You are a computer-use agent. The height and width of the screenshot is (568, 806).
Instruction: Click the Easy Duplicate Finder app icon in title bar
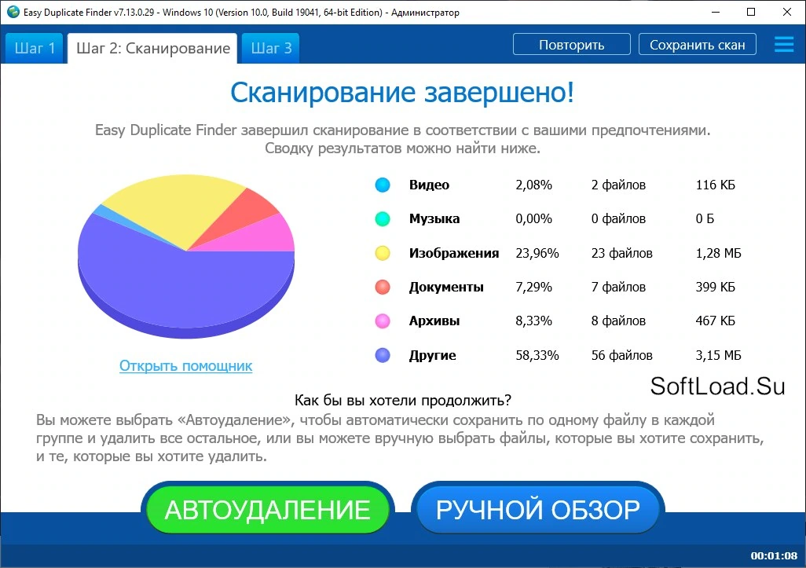pyautogui.click(x=13, y=12)
